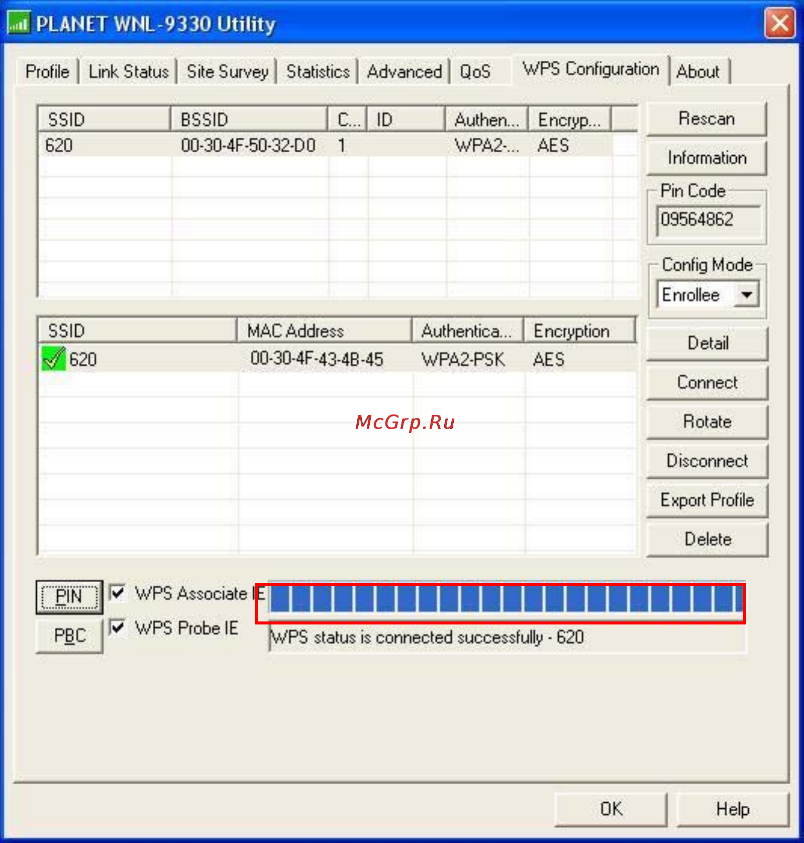Screen dimensions: 804x843
Task: Start WPS with the PIN button
Action: (69, 597)
